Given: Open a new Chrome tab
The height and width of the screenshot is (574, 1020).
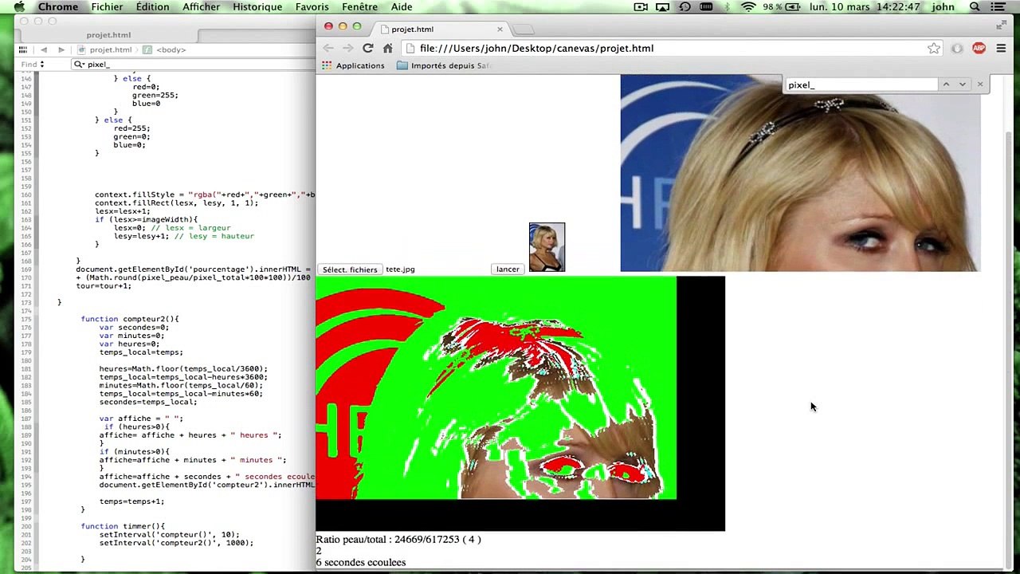Looking at the screenshot, I should click(x=523, y=29).
